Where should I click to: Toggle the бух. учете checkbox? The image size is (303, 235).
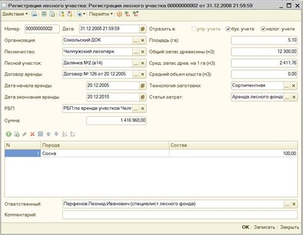(228, 29)
